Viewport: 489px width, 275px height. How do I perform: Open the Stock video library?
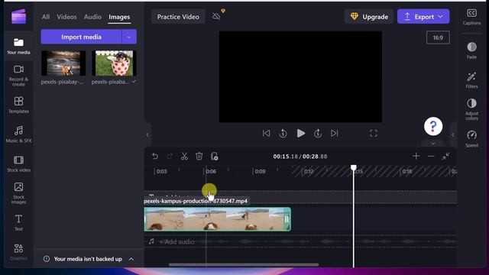click(18, 163)
